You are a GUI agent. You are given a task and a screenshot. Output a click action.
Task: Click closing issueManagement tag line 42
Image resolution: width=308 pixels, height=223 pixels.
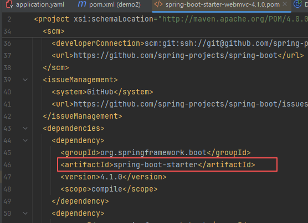point(83,116)
